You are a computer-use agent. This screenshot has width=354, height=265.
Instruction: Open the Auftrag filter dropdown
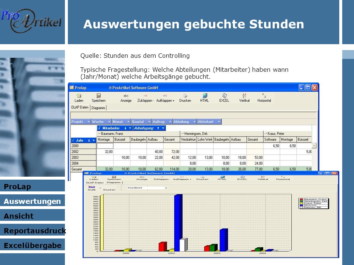tap(170, 122)
